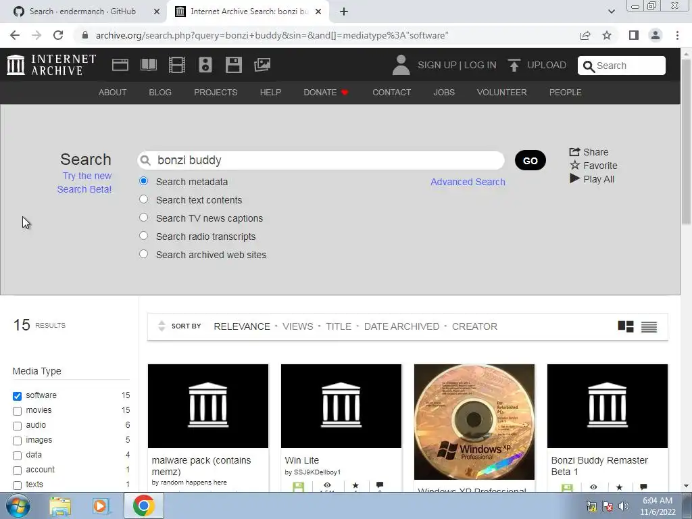Open Windows XP Professional CD thumbnail
Image resolution: width=692 pixels, height=519 pixels.
[474, 422]
